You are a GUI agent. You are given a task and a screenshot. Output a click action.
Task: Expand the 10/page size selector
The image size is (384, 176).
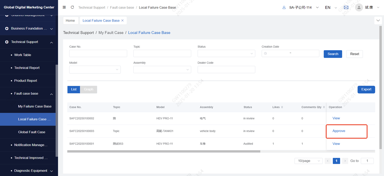pos(309,161)
